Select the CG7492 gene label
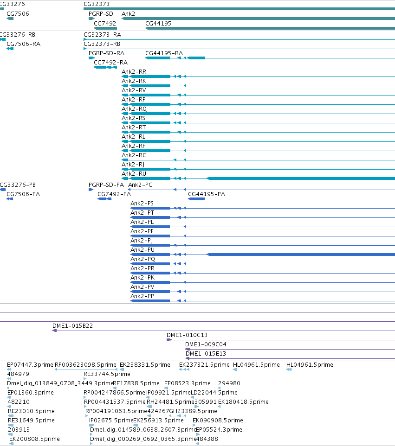Screen dimensions: 395x446 (105, 24)
